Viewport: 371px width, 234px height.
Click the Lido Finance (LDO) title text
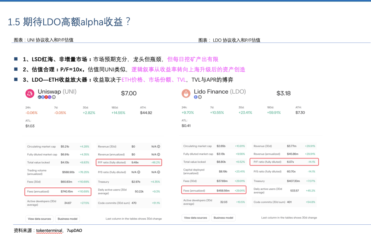220,92
